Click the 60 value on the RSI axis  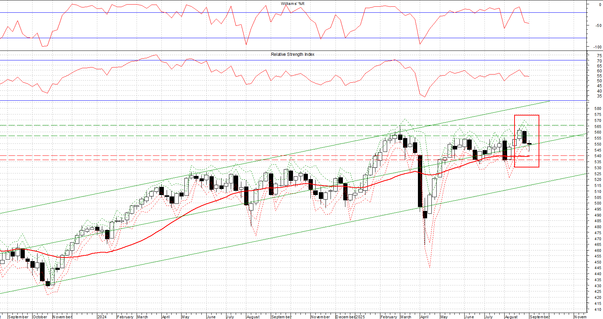[599, 71]
